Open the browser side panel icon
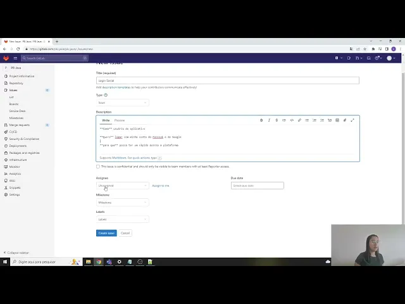Screen dimensions: 405x304 387,49
